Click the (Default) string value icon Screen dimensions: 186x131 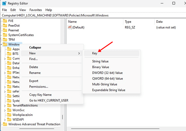click(70, 27)
